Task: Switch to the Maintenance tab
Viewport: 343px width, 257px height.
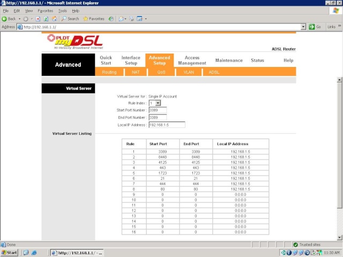Action: tap(229, 61)
